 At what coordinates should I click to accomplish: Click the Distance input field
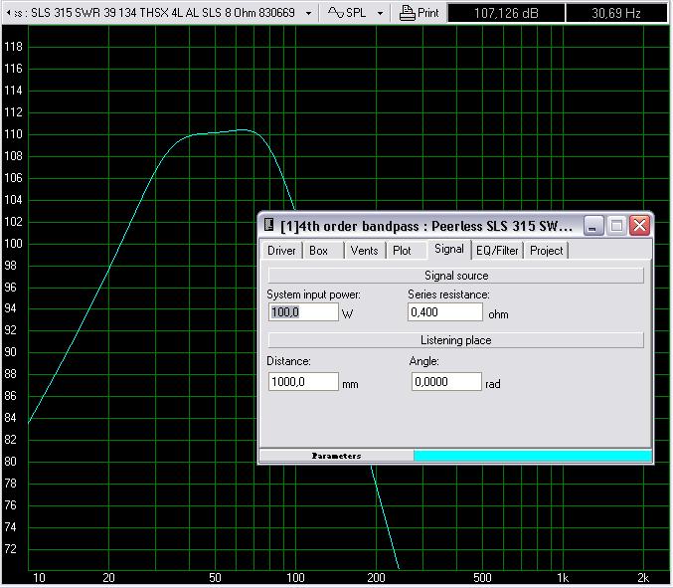[x=303, y=381]
